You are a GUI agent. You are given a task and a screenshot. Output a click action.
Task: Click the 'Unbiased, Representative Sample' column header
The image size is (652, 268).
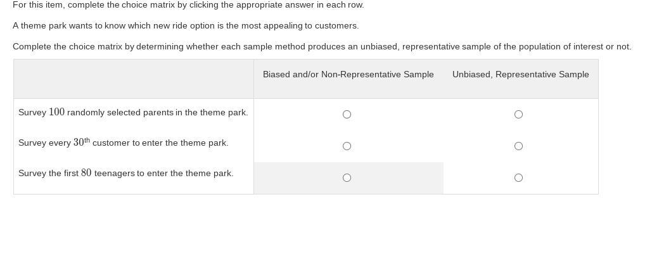pyautogui.click(x=520, y=75)
